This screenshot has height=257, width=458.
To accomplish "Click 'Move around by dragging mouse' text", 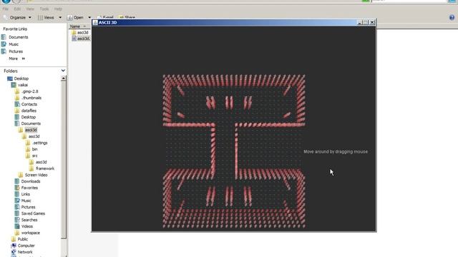I will tap(336, 151).
